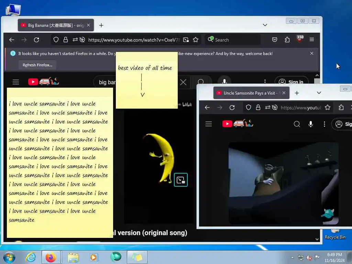
Task: Open the Windows Start menu
Action: click(9, 257)
